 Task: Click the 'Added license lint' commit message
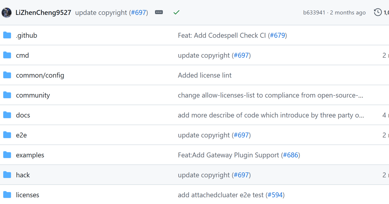point(205,75)
